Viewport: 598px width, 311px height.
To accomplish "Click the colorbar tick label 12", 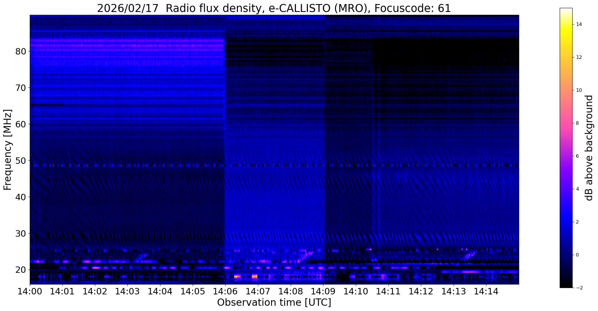I will tap(578, 57).
